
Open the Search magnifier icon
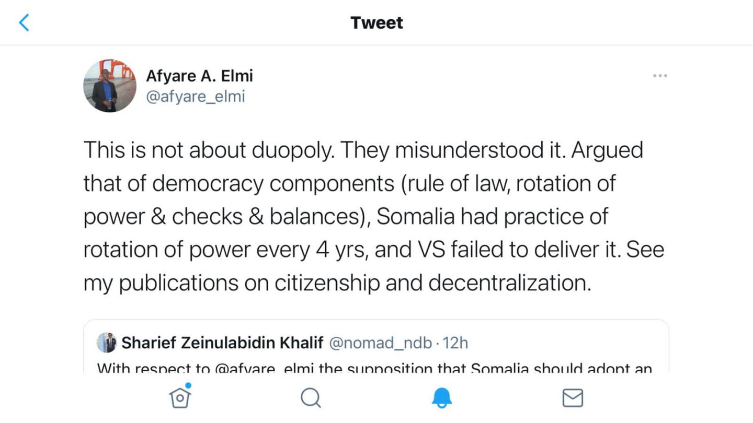click(311, 398)
